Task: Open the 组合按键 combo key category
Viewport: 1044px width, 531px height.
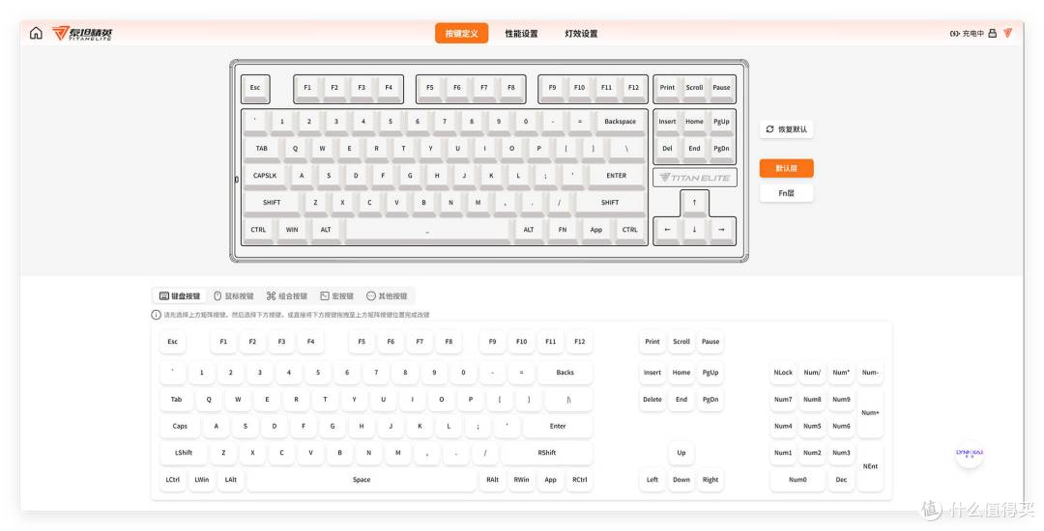Action: 286,296
